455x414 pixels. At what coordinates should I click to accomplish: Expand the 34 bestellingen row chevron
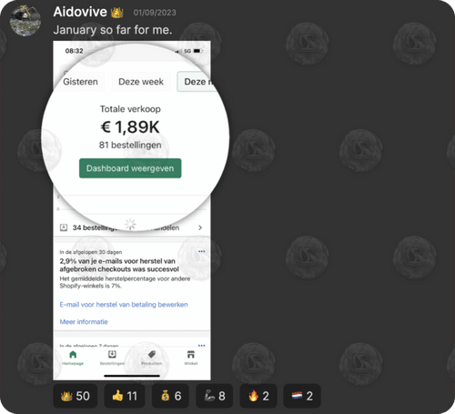pos(200,227)
